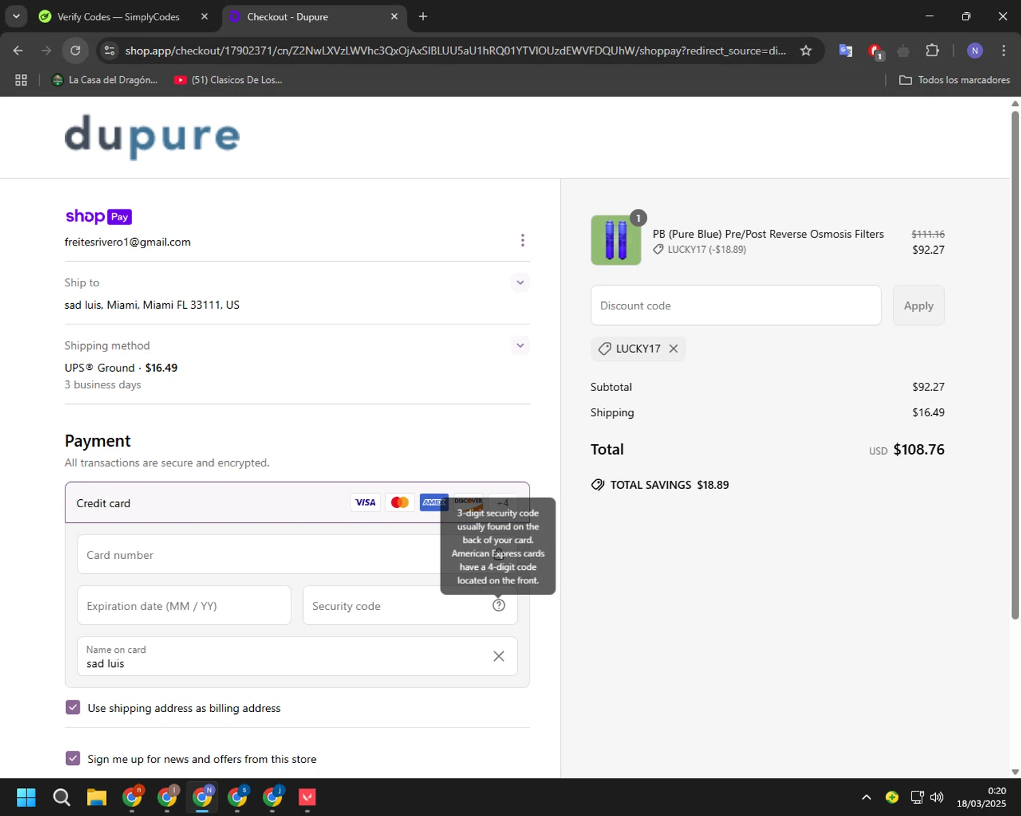Focus the Discount code field
The image size is (1021, 816).
click(736, 305)
